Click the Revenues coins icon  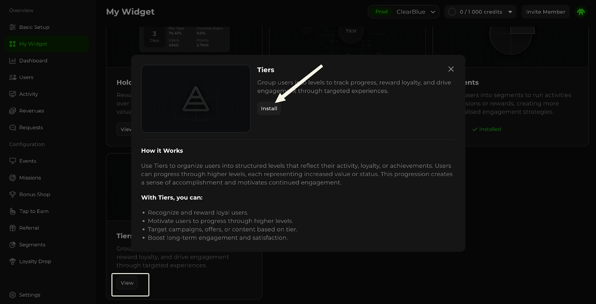[x=12, y=111]
